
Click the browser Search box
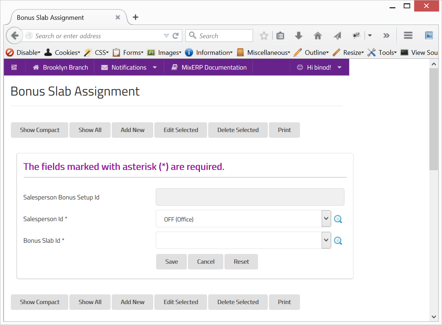pyautogui.click(x=219, y=36)
